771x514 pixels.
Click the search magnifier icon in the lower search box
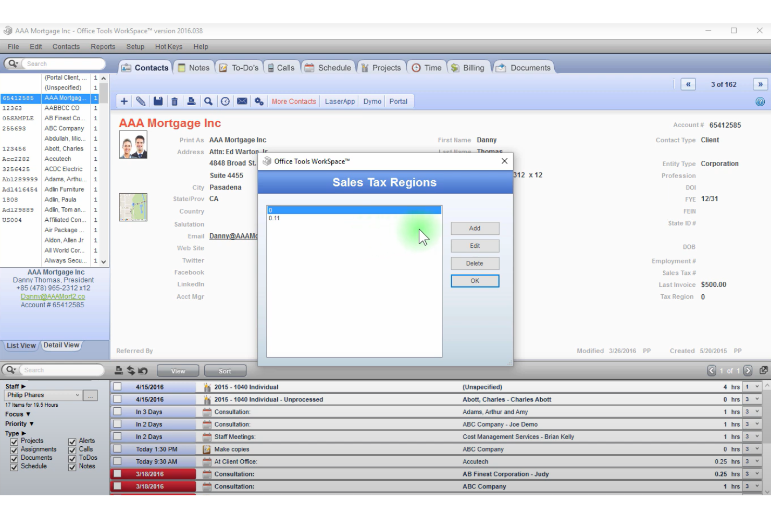10,370
